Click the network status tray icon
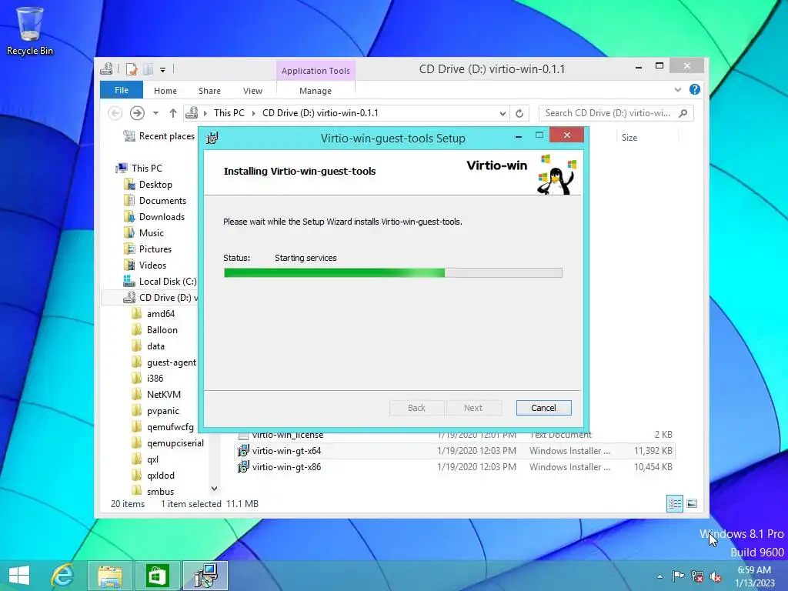This screenshot has height=591, width=788. [x=697, y=576]
